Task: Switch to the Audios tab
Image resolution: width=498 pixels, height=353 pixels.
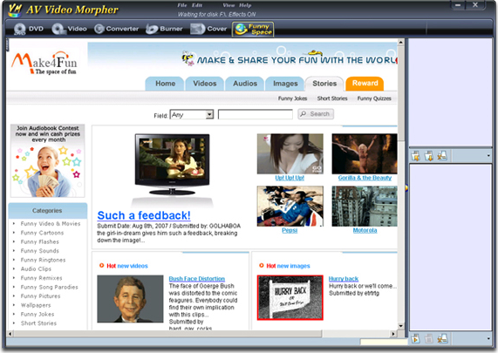Action: 245,84
